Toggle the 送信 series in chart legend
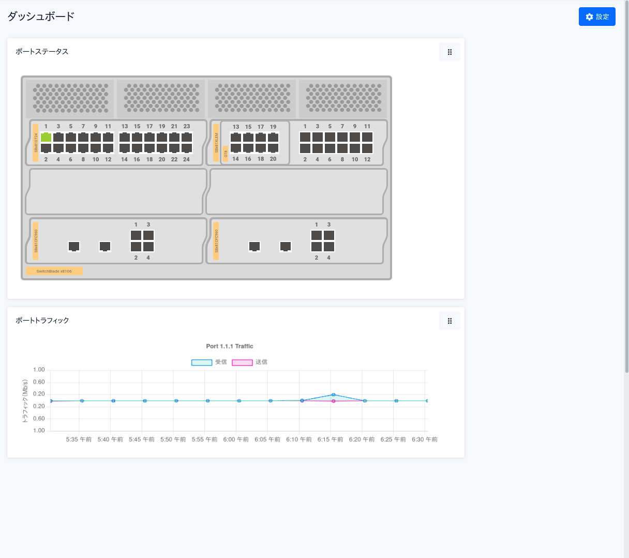 click(242, 363)
